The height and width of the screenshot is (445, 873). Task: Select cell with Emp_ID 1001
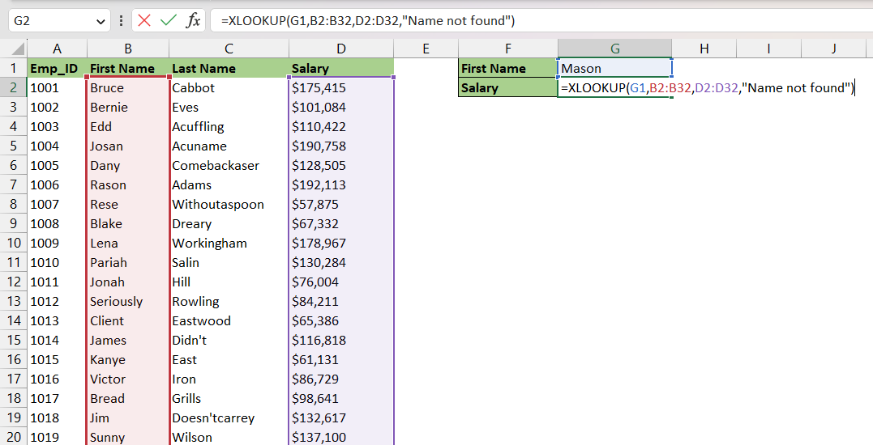coord(57,87)
